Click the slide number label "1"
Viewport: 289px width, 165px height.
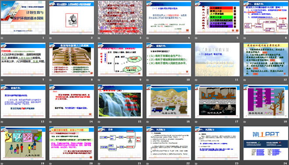43,38
